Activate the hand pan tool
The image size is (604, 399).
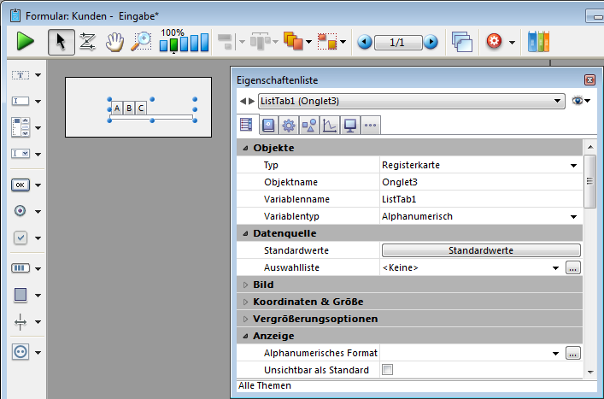coord(114,41)
